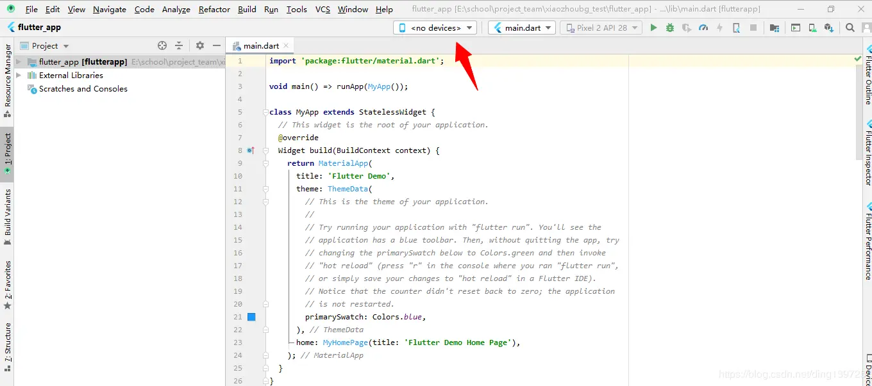Viewport: 872px width, 386px height.
Task: Open the main.dart run configuration dropdown
Action: [x=521, y=28]
